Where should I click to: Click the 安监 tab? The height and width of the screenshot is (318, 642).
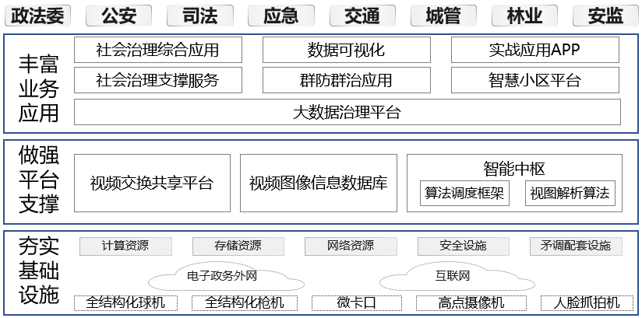[x=605, y=16]
